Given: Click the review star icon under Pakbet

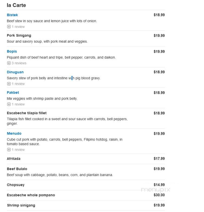Looking at the screenshot, I should (x=9, y=104).
